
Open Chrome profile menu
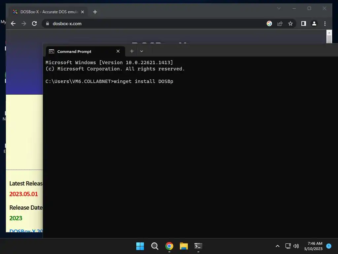click(314, 23)
